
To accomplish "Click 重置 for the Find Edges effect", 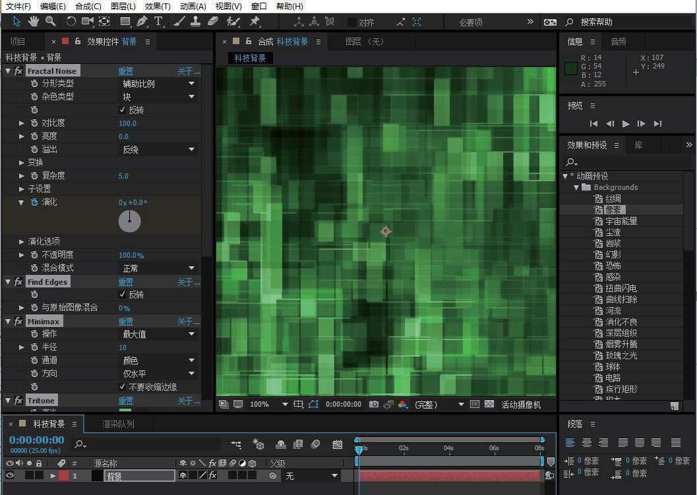I will [x=125, y=282].
